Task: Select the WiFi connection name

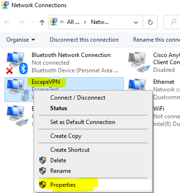Action: [158, 109]
